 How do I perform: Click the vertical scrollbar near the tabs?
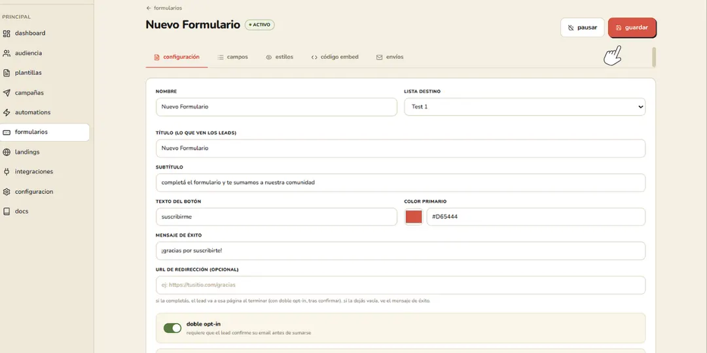pyautogui.click(x=654, y=57)
